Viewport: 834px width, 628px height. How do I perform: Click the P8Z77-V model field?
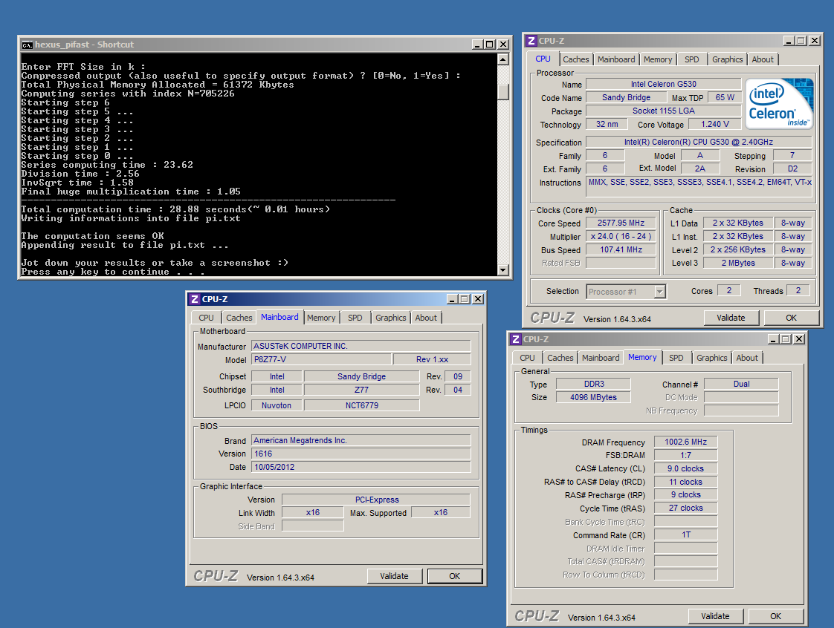(321, 360)
